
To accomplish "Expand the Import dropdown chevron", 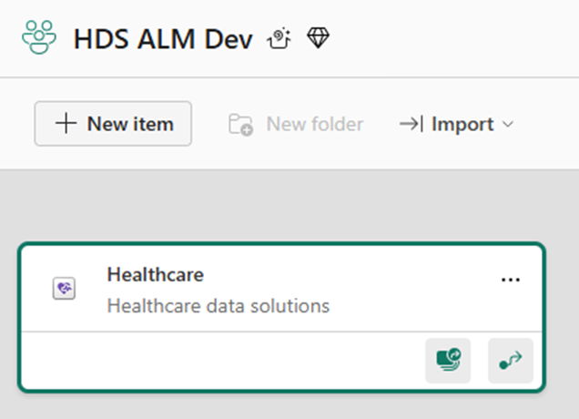I will [508, 124].
